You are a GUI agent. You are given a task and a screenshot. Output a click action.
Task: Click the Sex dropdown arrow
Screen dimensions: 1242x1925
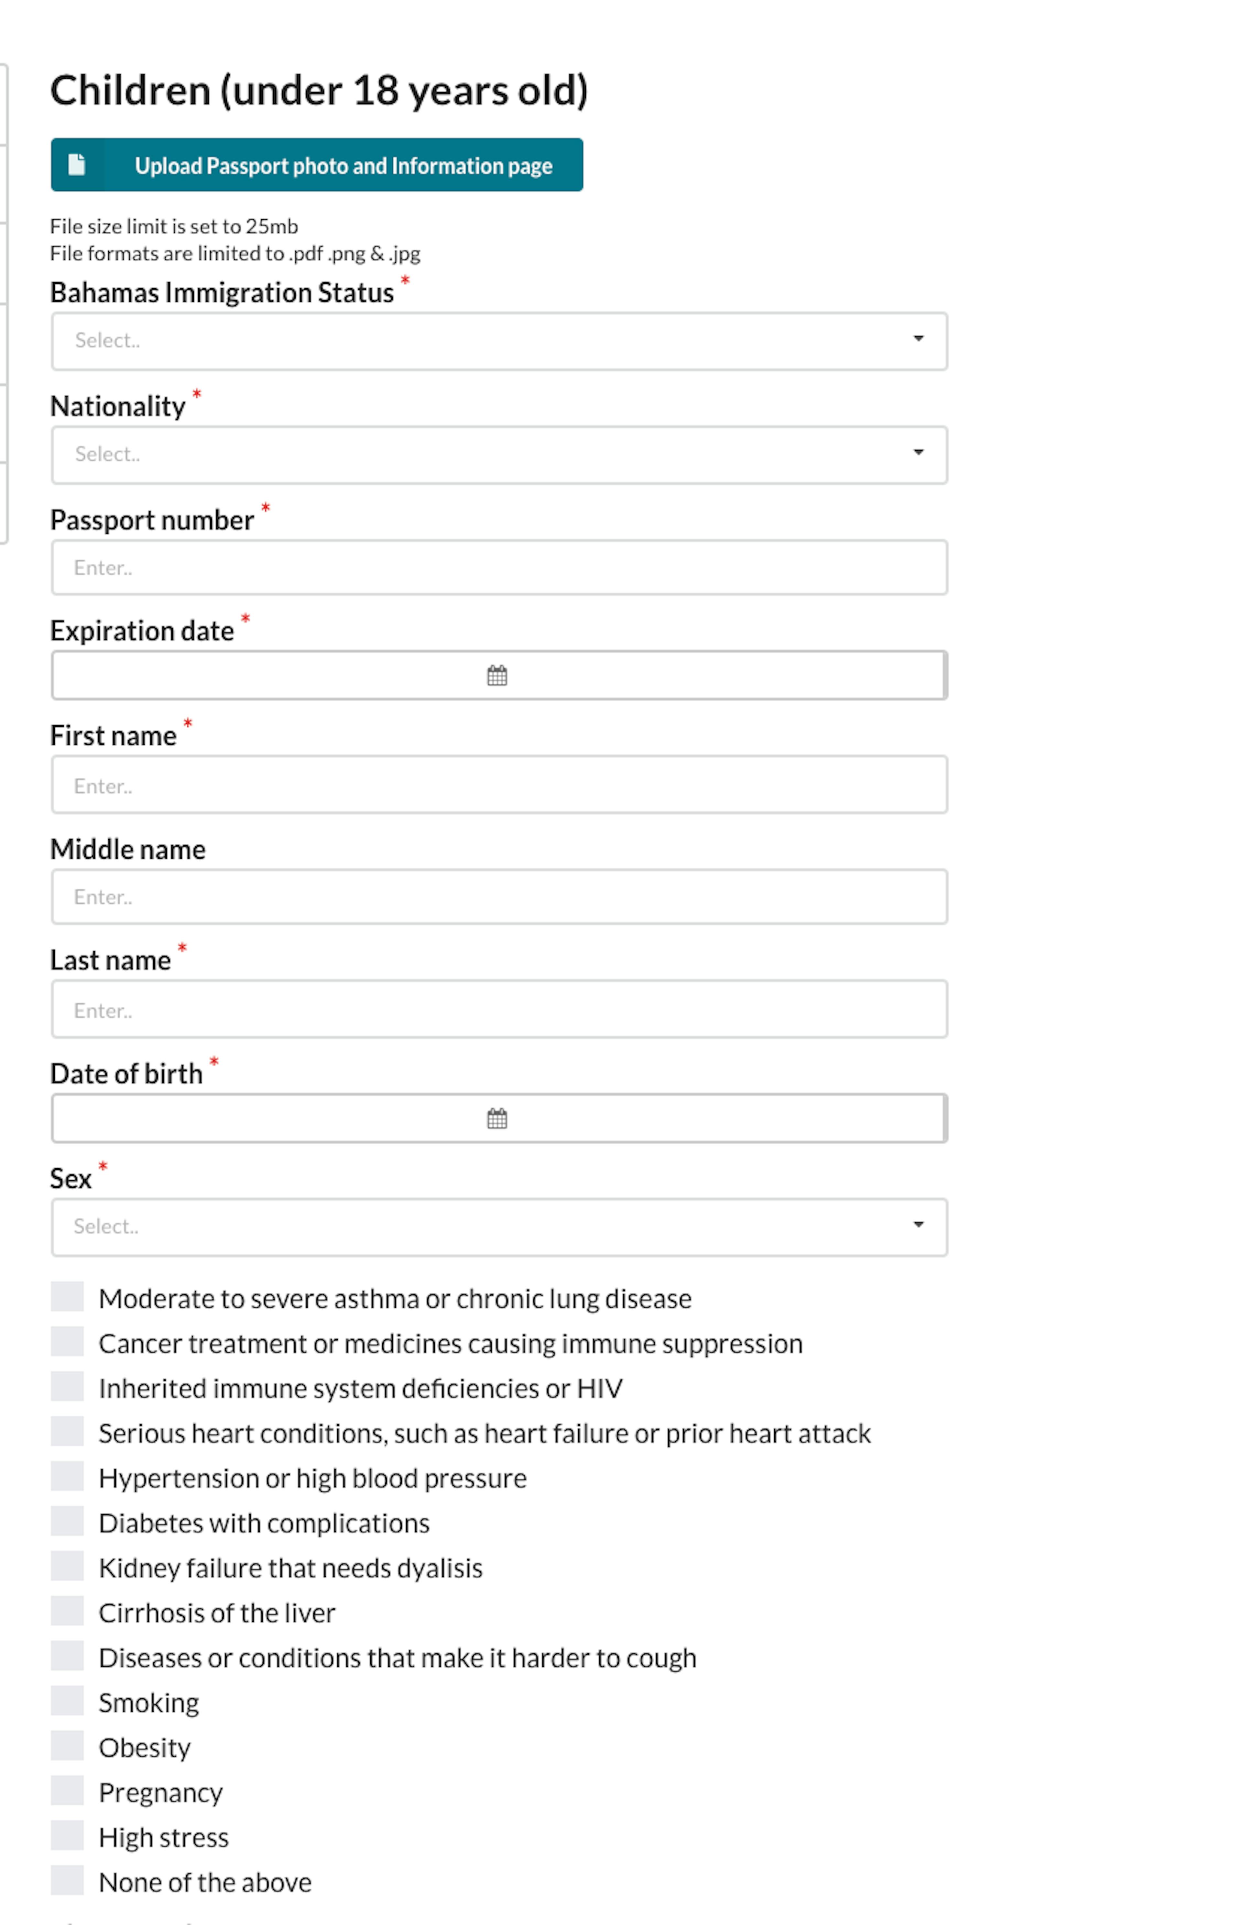pos(918,1225)
